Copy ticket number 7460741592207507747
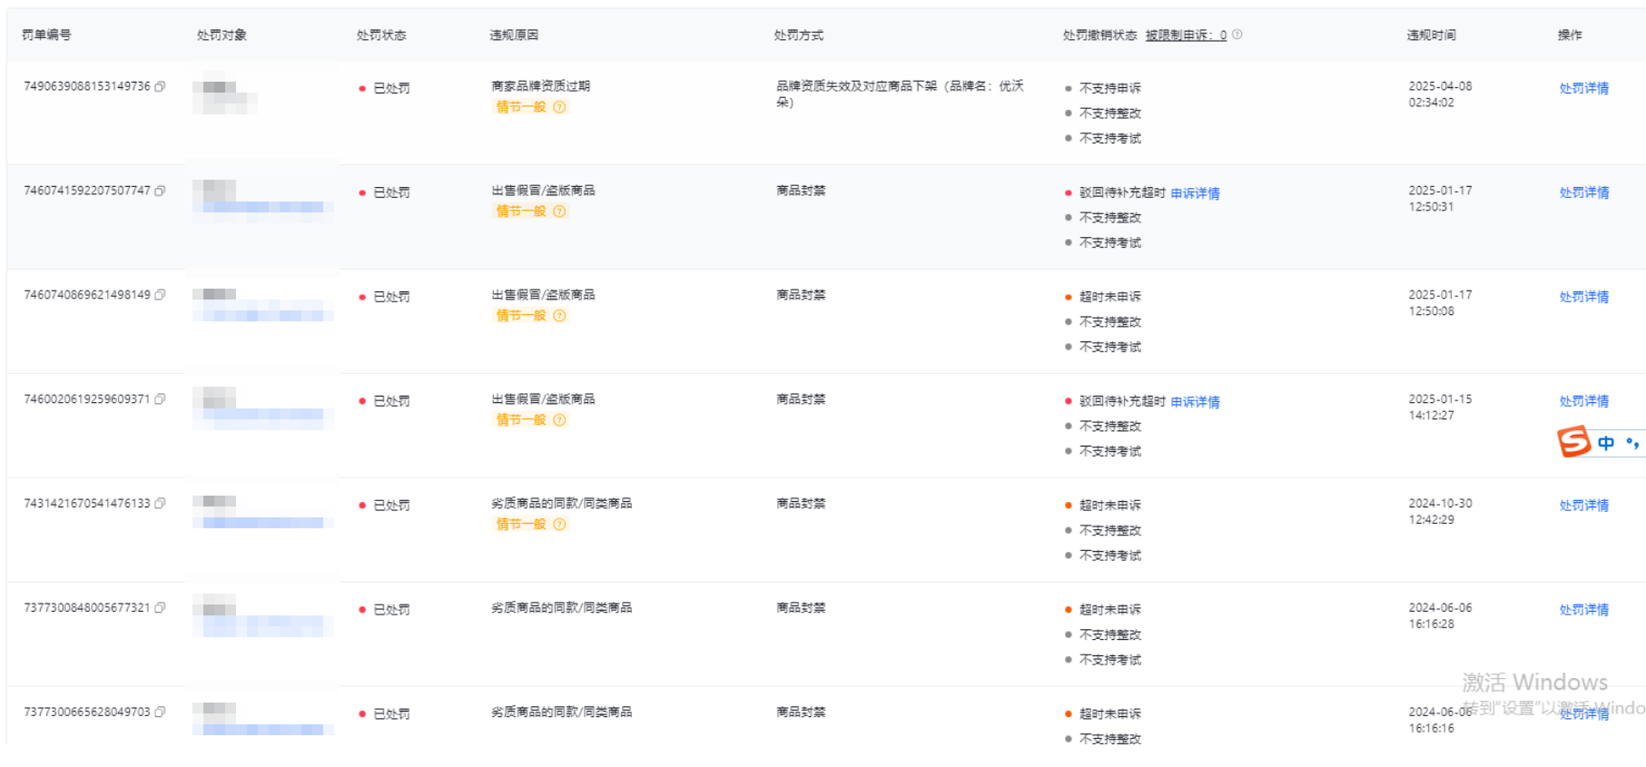Image resolution: width=1646 pixels, height=767 pixels. click(160, 191)
